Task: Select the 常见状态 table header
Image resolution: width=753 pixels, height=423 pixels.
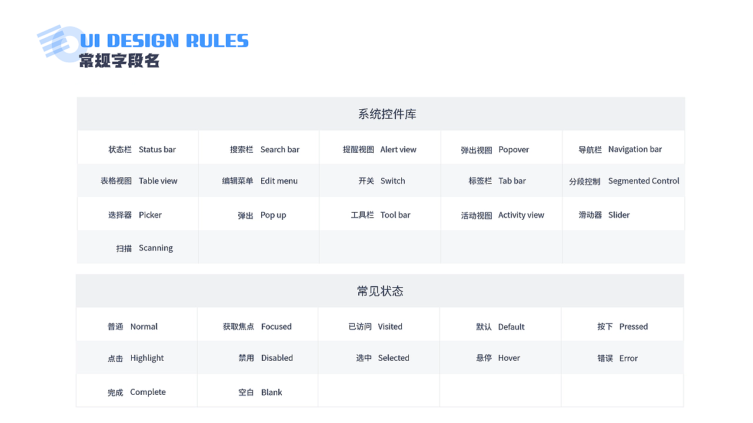Action: [380, 291]
